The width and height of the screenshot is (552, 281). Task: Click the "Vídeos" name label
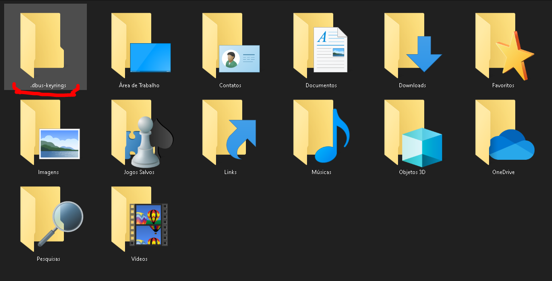[x=139, y=259]
